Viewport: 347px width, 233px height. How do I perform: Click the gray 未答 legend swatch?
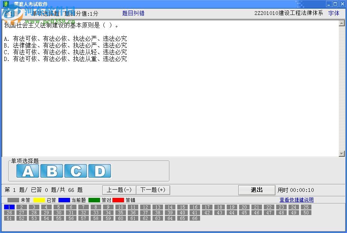point(13,200)
